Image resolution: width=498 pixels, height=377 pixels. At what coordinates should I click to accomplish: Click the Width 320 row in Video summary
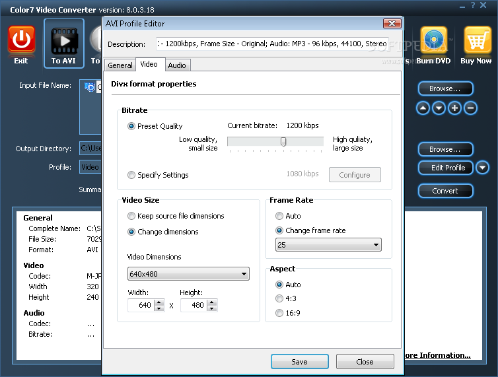click(x=64, y=287)
